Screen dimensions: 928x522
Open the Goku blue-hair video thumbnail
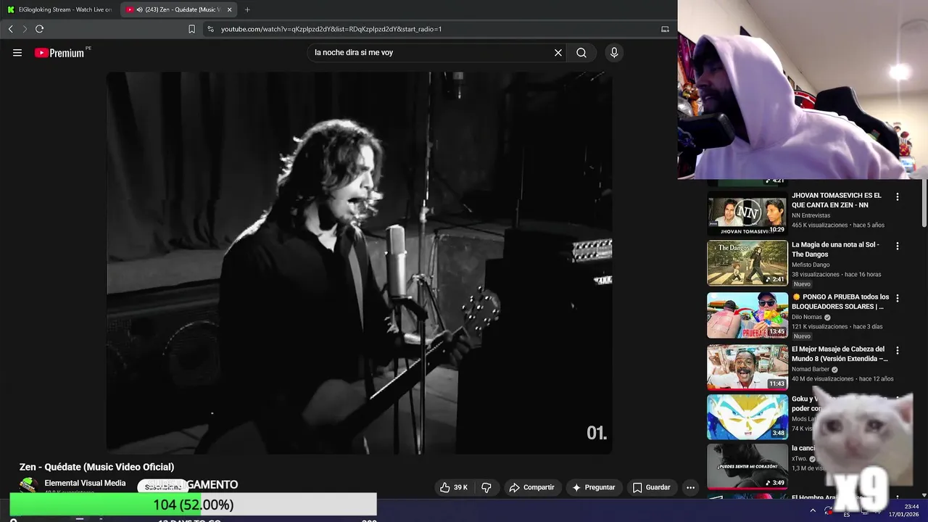pos(747,417)
